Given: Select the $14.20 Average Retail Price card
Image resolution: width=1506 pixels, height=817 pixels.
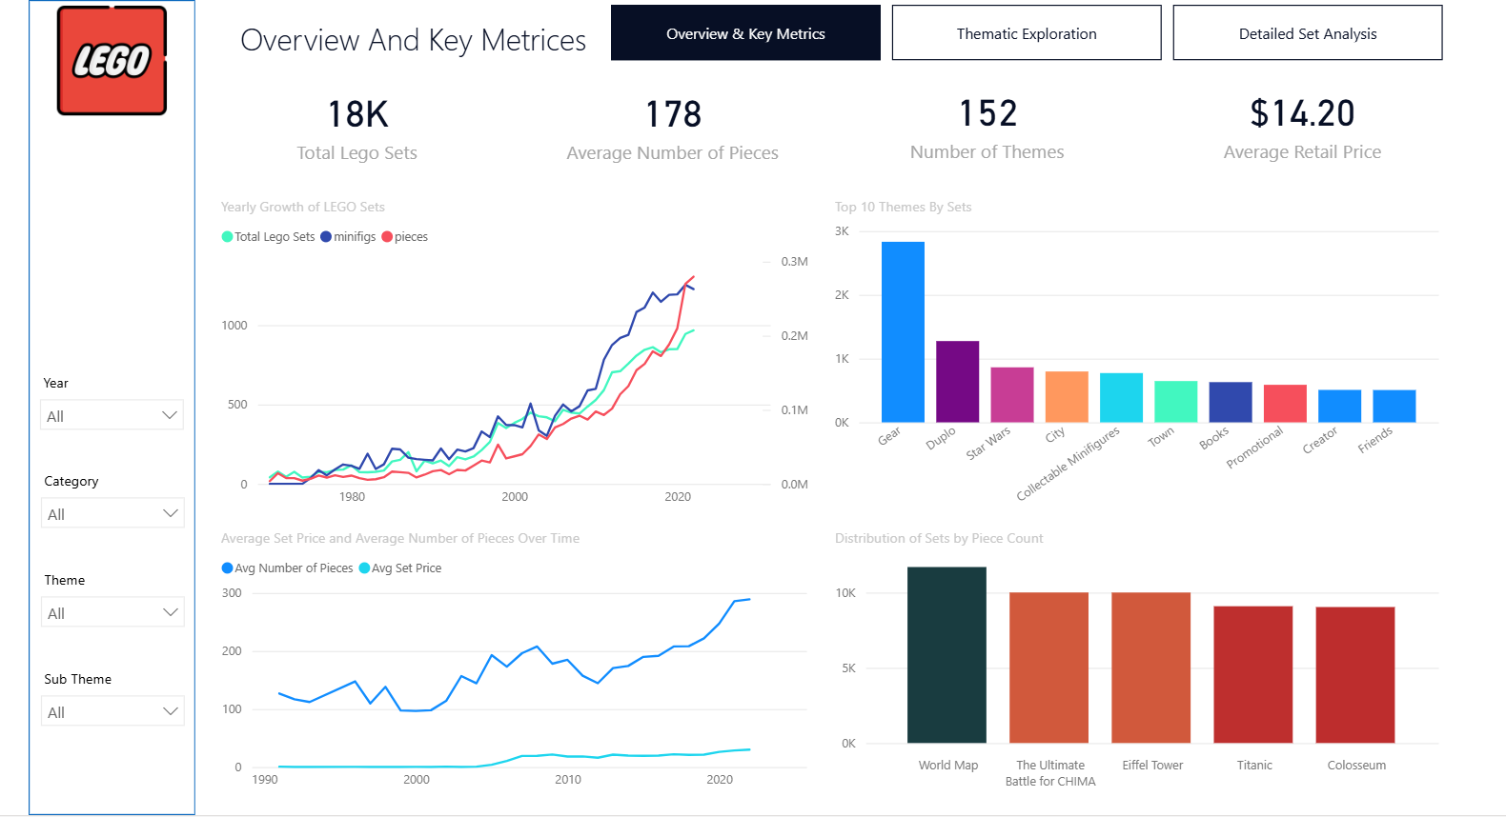Looking at the screenshot, I should click(1303, 130).
